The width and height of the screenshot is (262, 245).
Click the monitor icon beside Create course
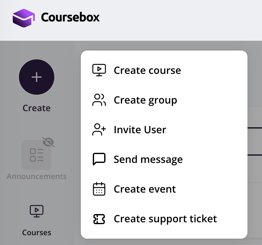tap(99, 70)
